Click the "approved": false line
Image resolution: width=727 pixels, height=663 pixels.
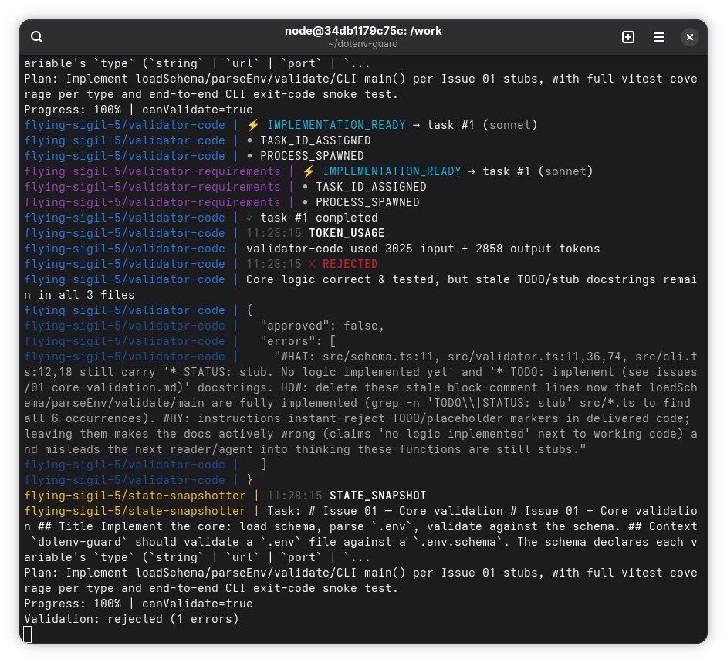coord(323,326)
